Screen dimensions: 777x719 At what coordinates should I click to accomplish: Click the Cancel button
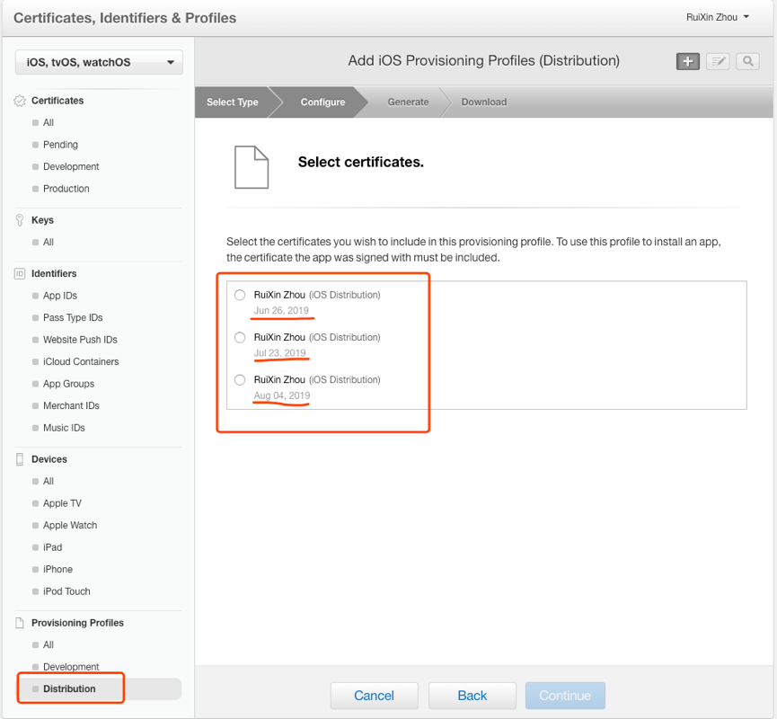pos(375,696)
